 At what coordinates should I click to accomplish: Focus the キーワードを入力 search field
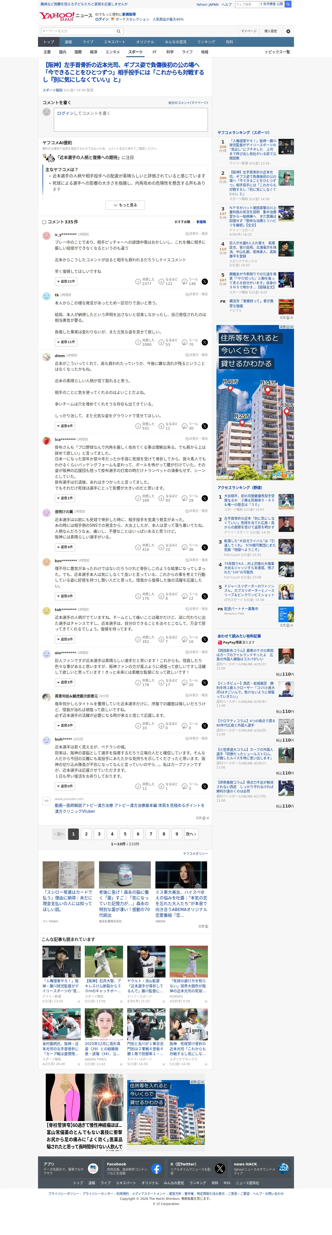point(78,31)
